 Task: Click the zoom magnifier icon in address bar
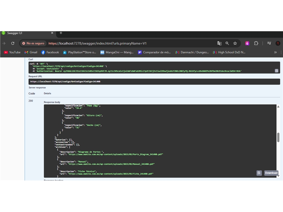(227, 43)
